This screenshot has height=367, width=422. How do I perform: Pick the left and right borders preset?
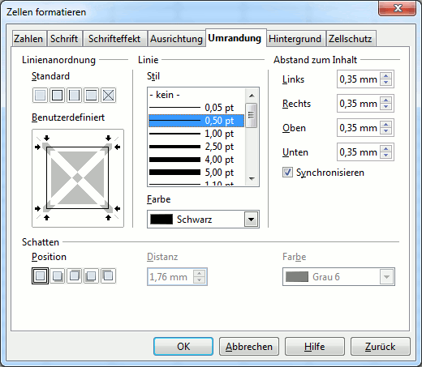click(x=74, y=95)
